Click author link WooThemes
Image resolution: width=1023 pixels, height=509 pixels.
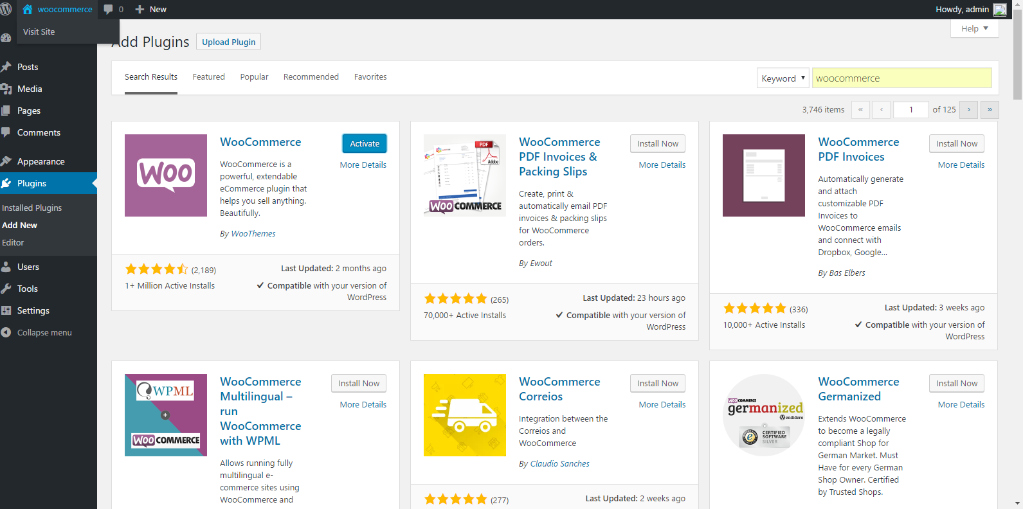253,234
